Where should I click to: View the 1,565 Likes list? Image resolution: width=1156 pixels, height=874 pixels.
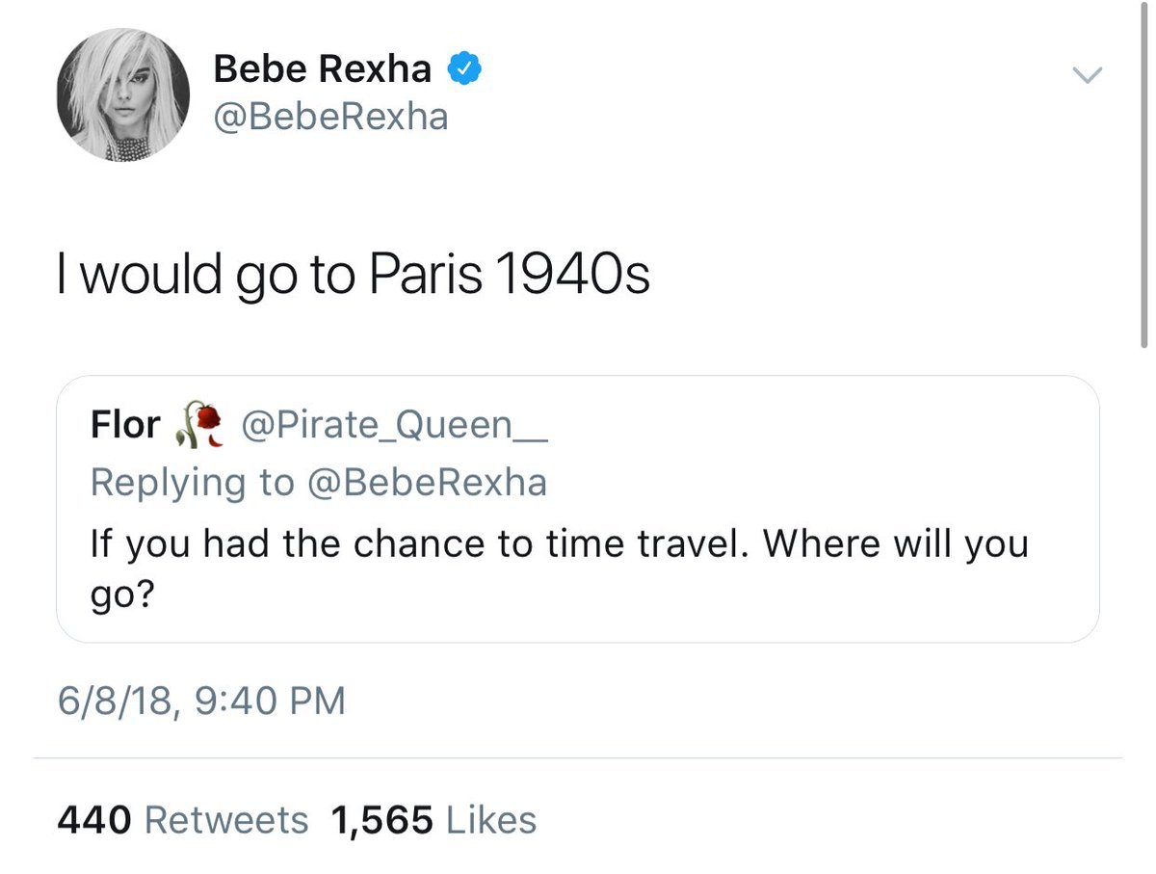(433, 820)
